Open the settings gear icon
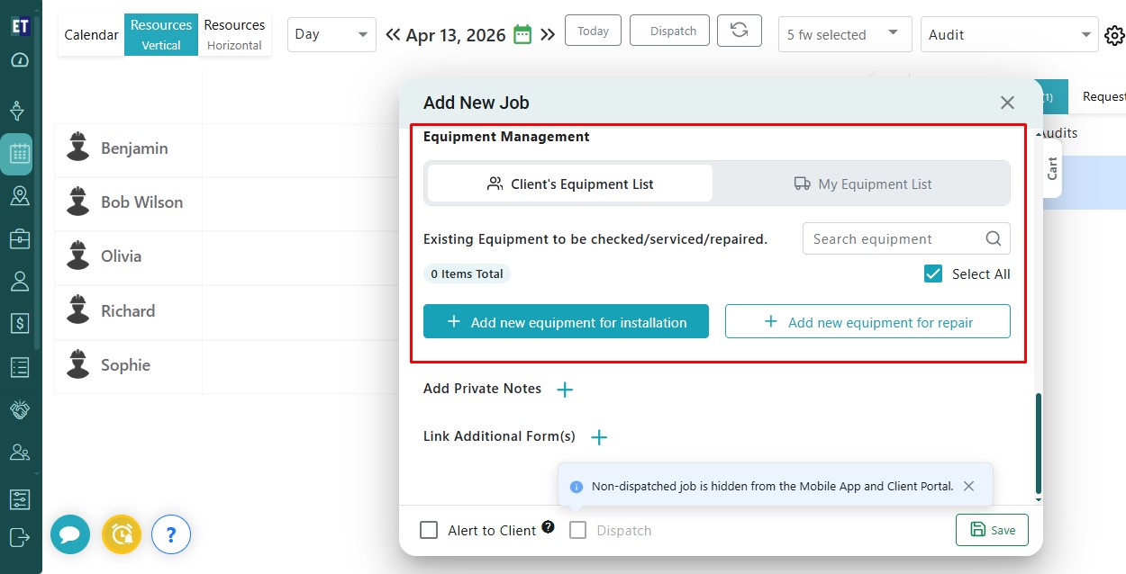Image resolution: width=1126 pixels, height=574 pixels. tap(1114, 35)
